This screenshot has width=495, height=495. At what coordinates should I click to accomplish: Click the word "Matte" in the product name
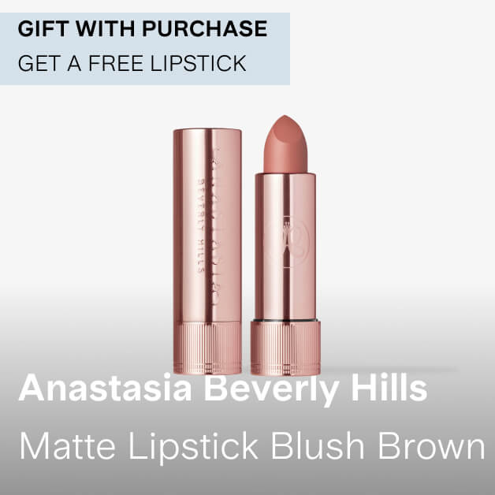pyautogui.click(x=68, y=445)
